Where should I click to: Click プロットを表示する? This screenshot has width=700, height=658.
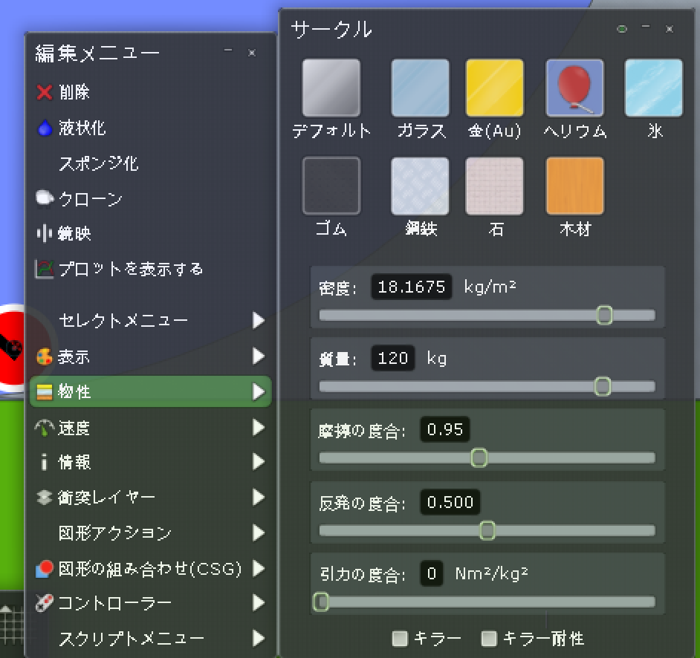(x=130, y=269)
